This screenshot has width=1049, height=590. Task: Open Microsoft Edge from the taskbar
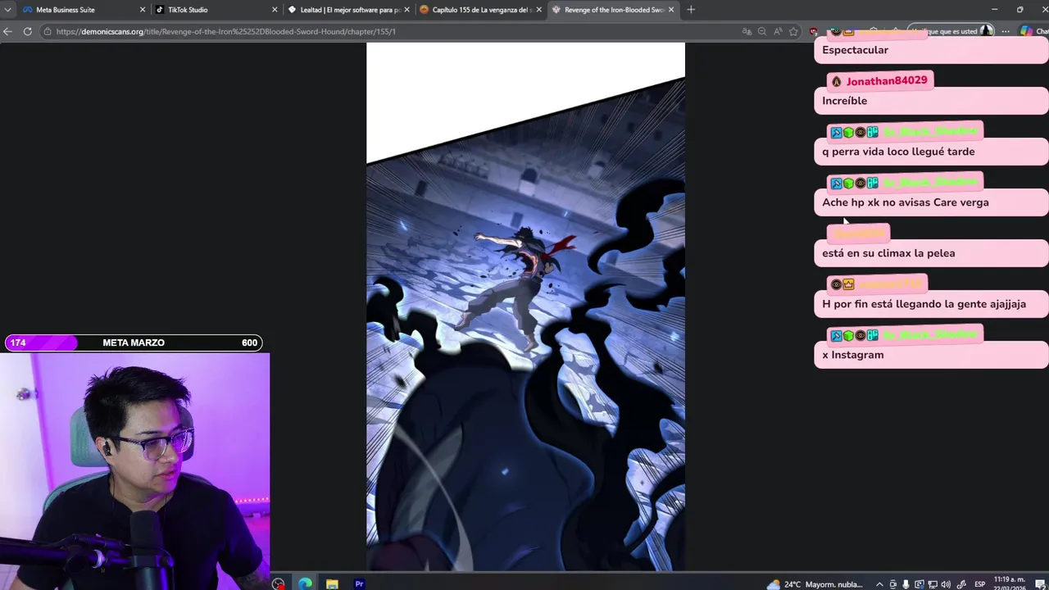click(x=305, y=584)
